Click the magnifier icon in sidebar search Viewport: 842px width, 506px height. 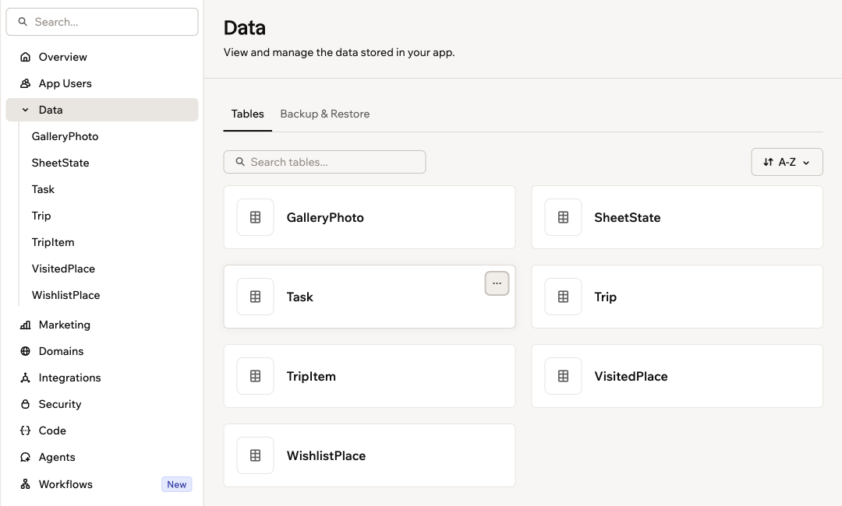23,22
